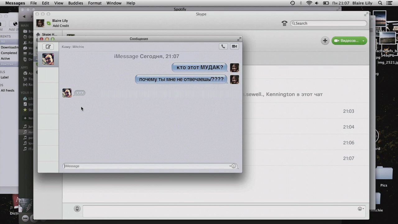Open the iMessage field dropdown arrow
The height and width of the screenshot is (224, 398).
click(230, 166)
